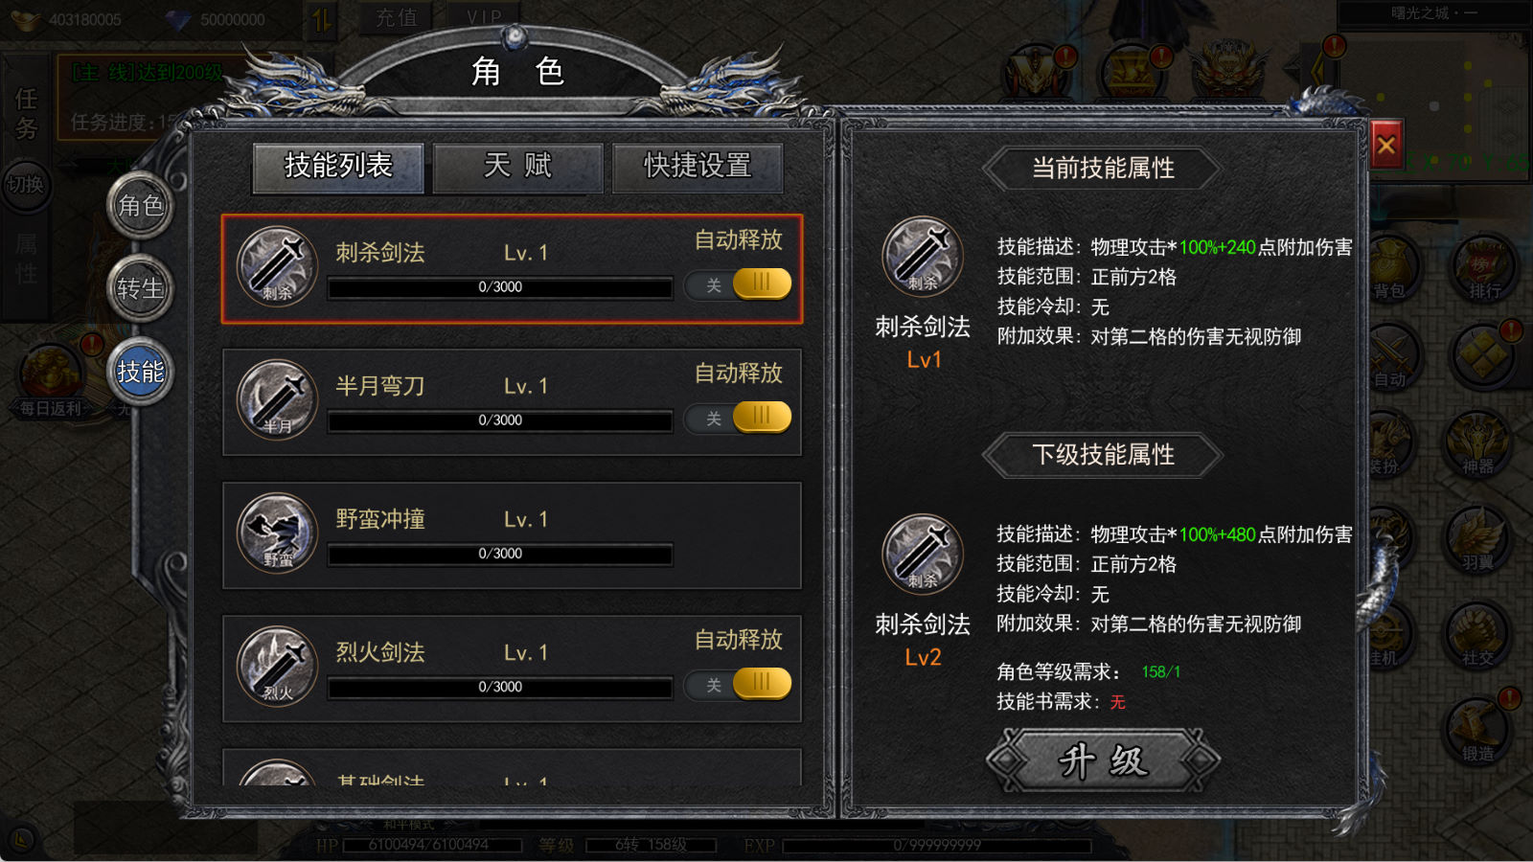The image size is (1533, 862).
Task: Click the 升级 upgrade button
Action: [1103, 760]
